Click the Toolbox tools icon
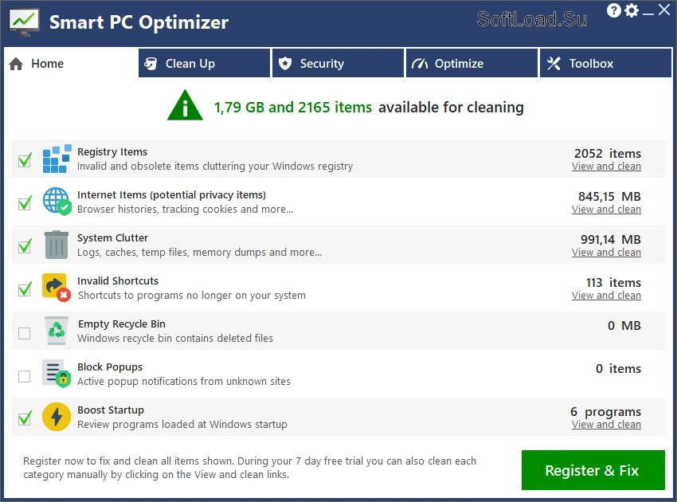The width and height of the screenshot is (677, 502). coord(554,64)
